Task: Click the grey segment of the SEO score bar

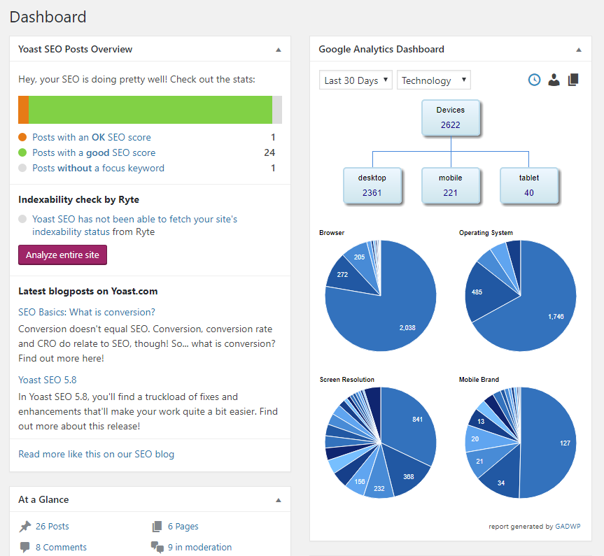Action: 277,110
